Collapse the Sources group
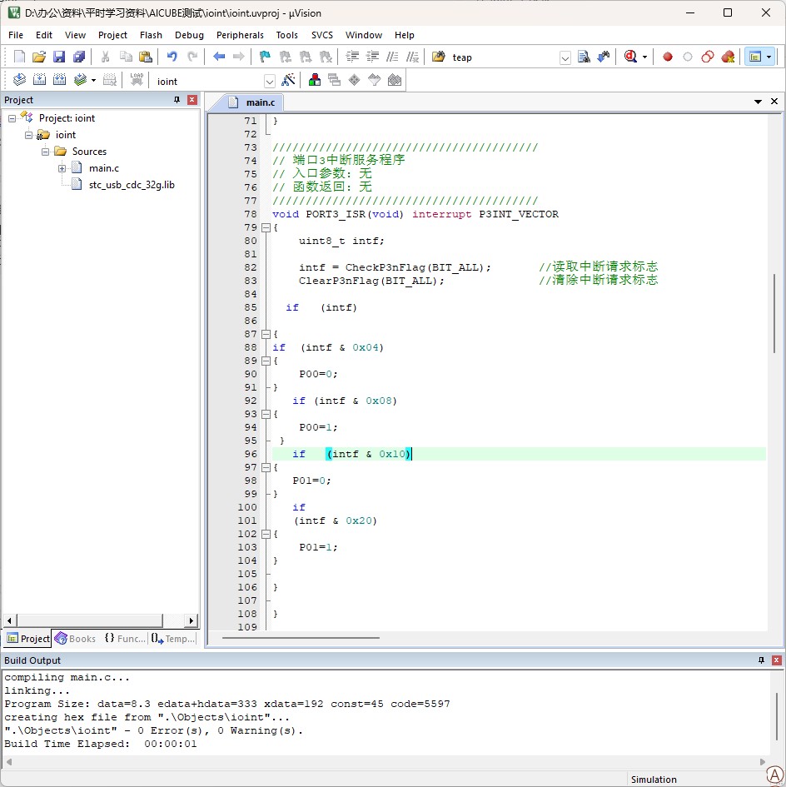Image resolution: width=786 pixels, height=787 pixels. click(x=45, y=152)
